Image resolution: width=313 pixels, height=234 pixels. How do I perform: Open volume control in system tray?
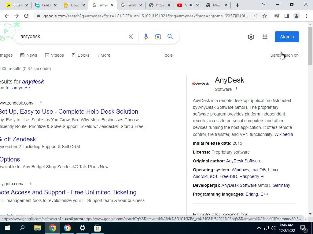pos(274,228)
